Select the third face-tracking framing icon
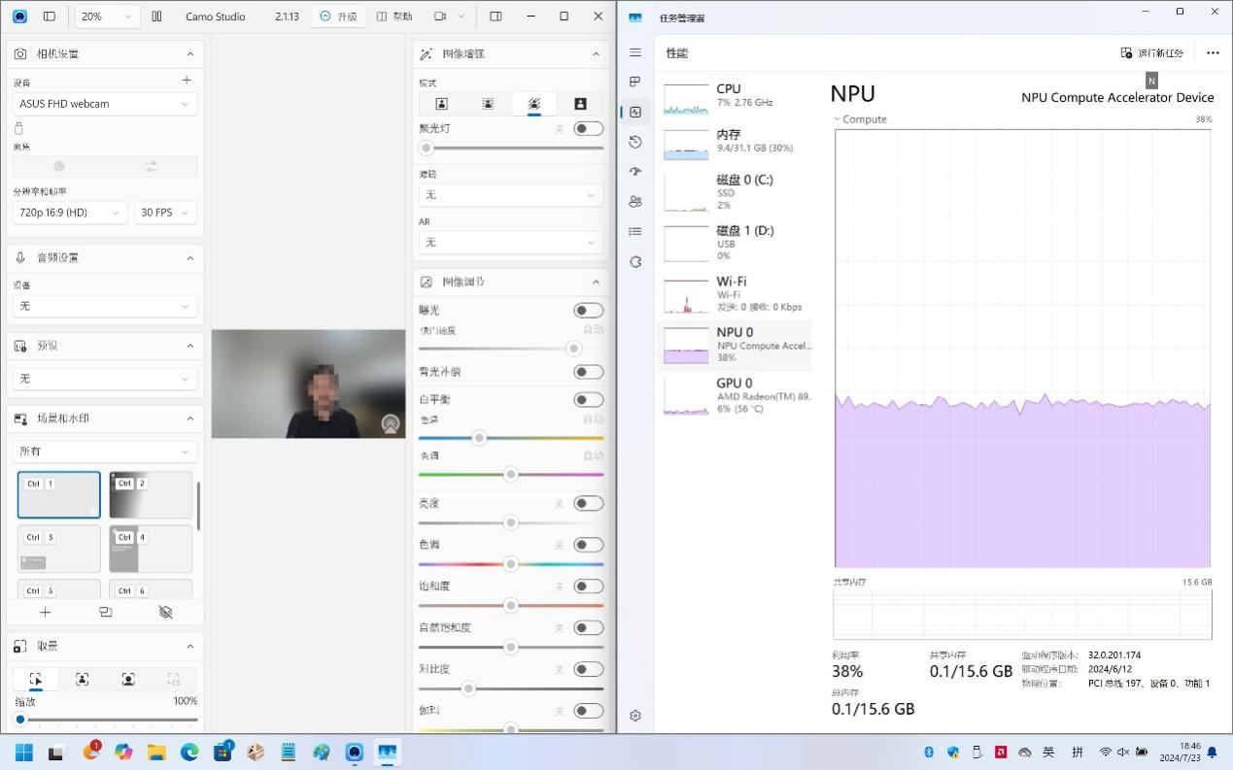Screen dimensions: 1233x770 click(x=128, y=680)
